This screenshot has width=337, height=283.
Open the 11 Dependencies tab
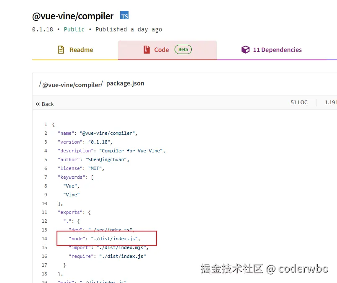tap(272, 50)
